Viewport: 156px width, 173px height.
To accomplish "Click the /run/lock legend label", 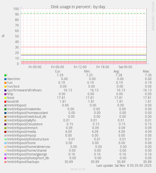I will click(13, 87).
